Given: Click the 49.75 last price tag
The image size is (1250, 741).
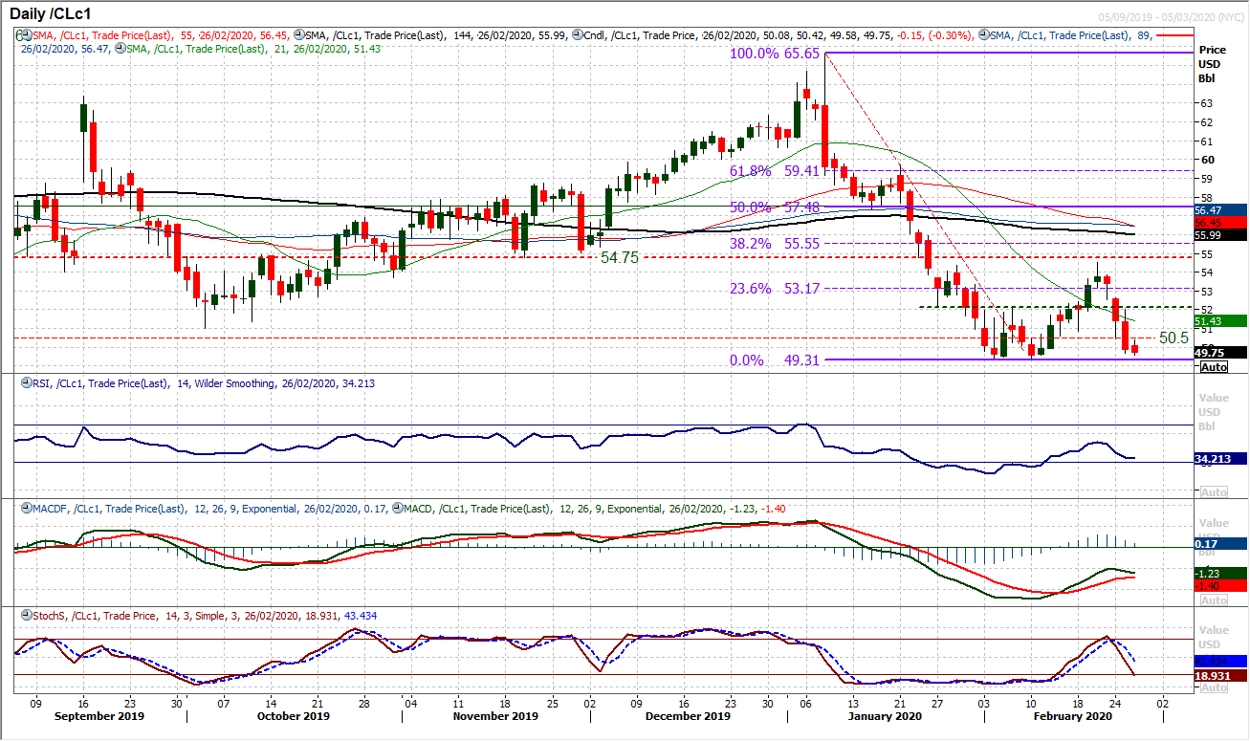Looking at the screenshot, I should tap(1220, 352).
